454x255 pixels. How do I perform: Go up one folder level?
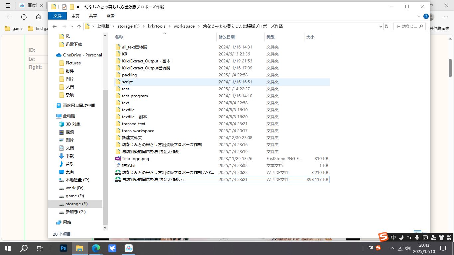click(79, 26)
